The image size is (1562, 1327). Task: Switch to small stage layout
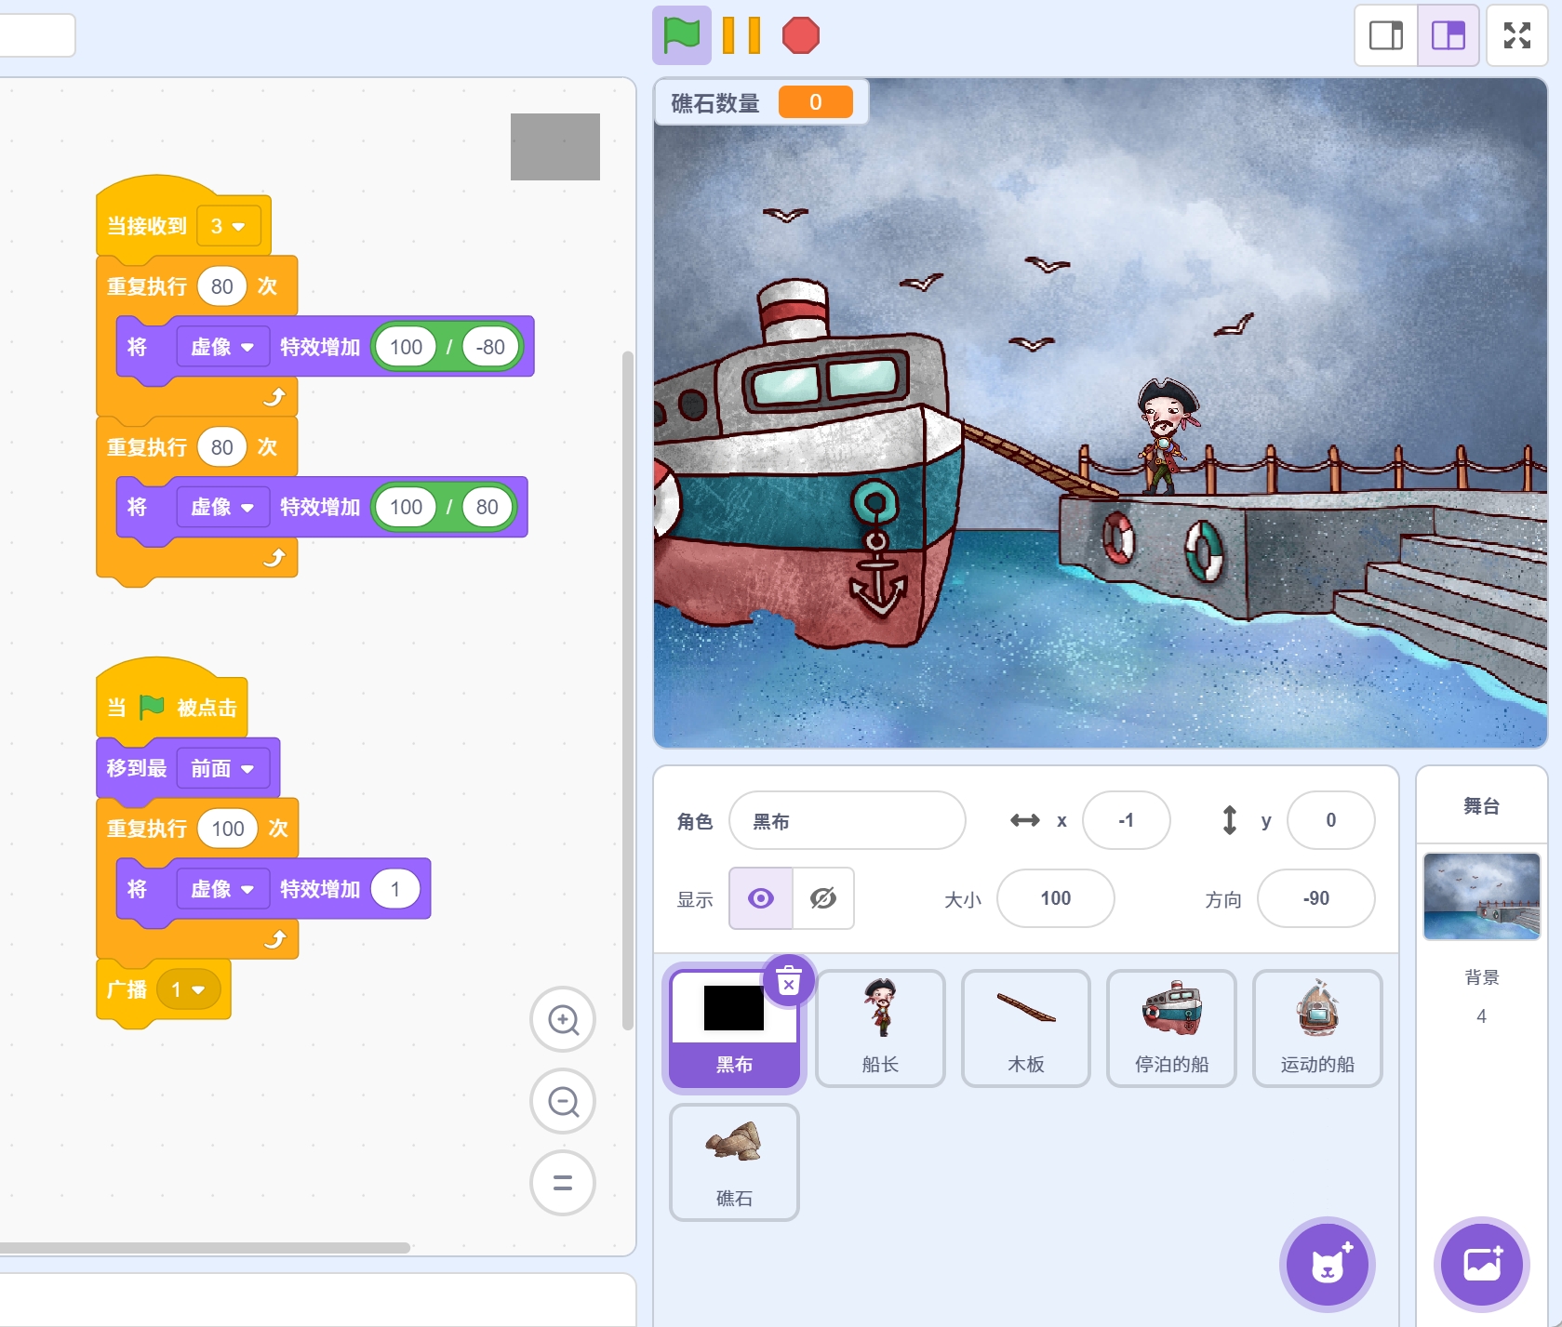[1385, 35]
